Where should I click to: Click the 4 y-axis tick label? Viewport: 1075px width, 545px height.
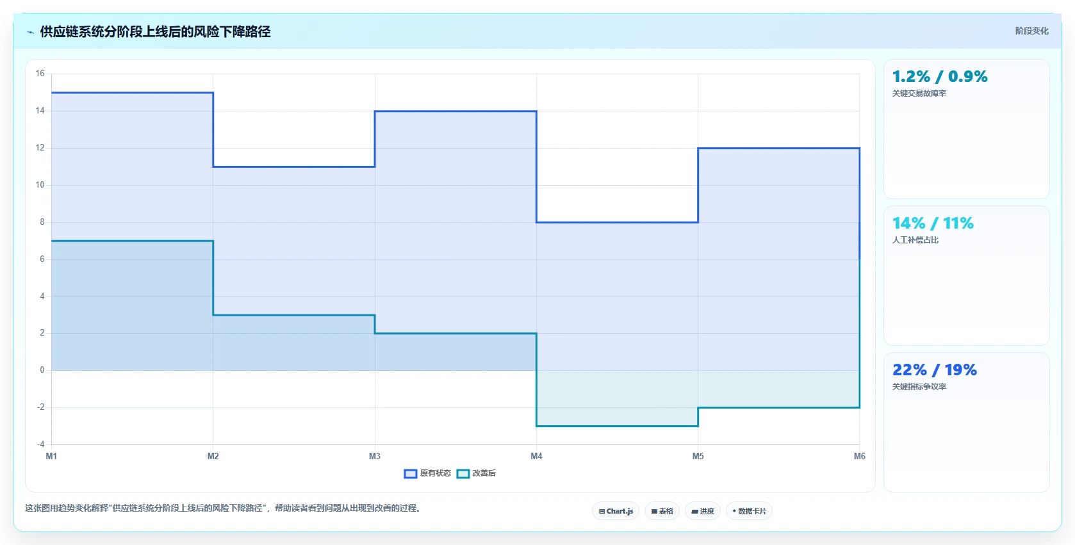[x=42, y=297]
